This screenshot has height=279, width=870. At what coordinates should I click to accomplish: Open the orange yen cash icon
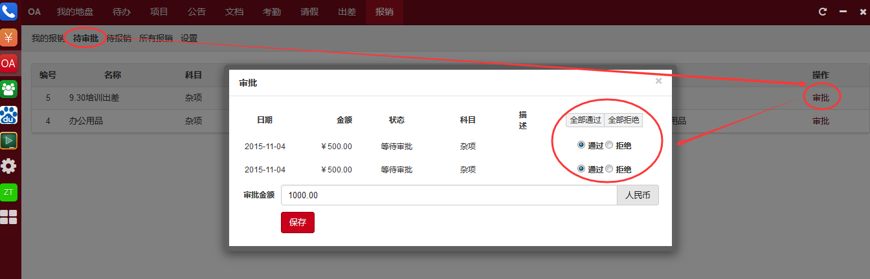coord(8,37)
